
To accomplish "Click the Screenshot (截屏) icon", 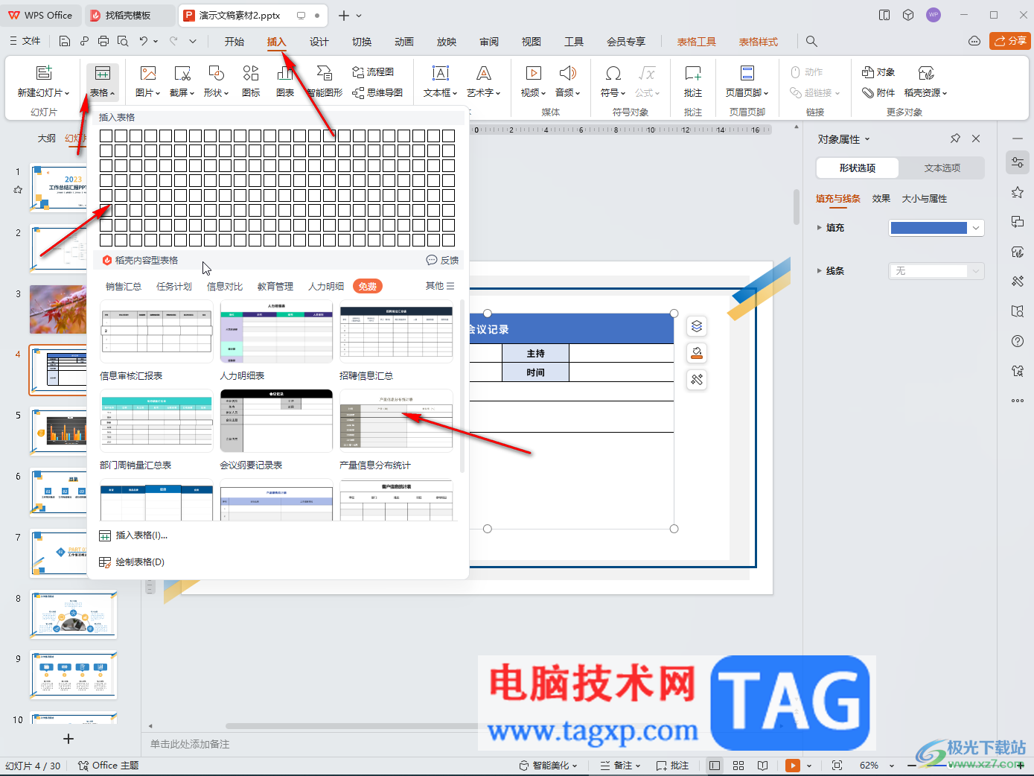I will pyautogui.click(x=182, y=73).
